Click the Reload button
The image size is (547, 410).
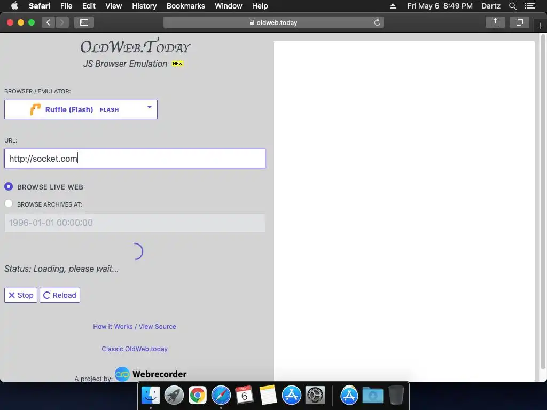tap(60, 295)
